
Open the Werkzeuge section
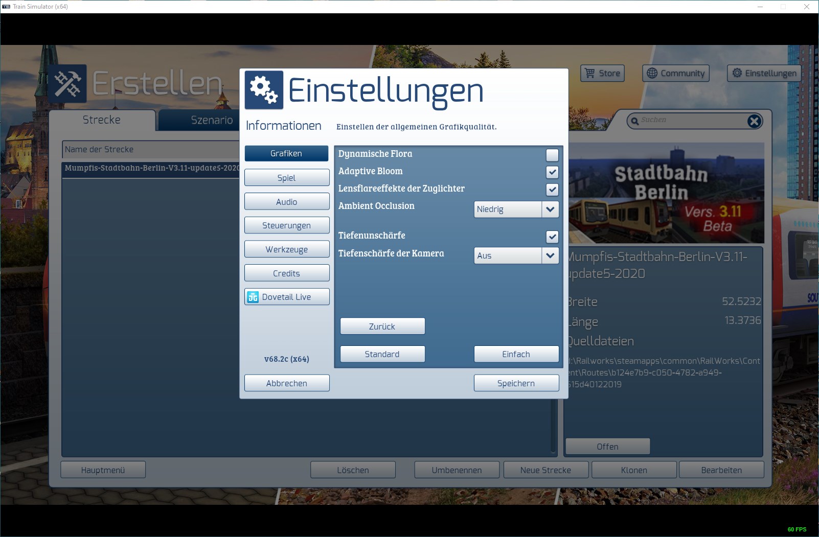(286, 249)
